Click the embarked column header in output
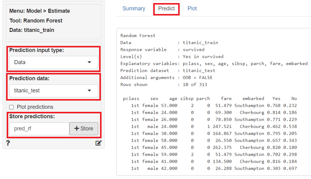 (x=253, y=98)
